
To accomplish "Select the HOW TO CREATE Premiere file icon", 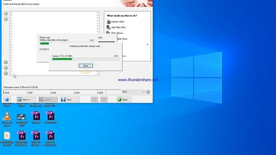I will (36, 139).
